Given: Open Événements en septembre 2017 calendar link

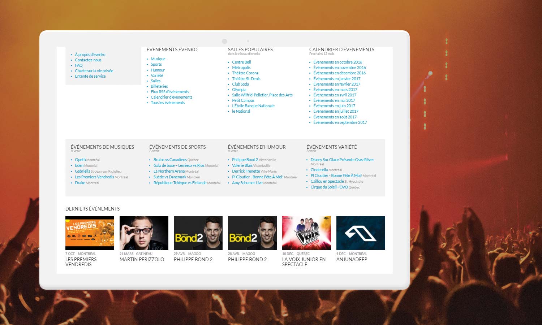Looking at the screenshot, I should pyautogui.click(x=340, y=122).
